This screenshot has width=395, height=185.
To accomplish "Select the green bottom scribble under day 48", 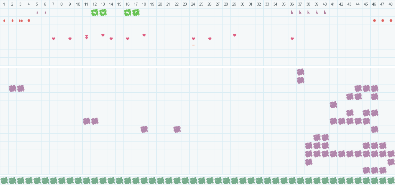I will pyautogui.click(x=391, y=181).
